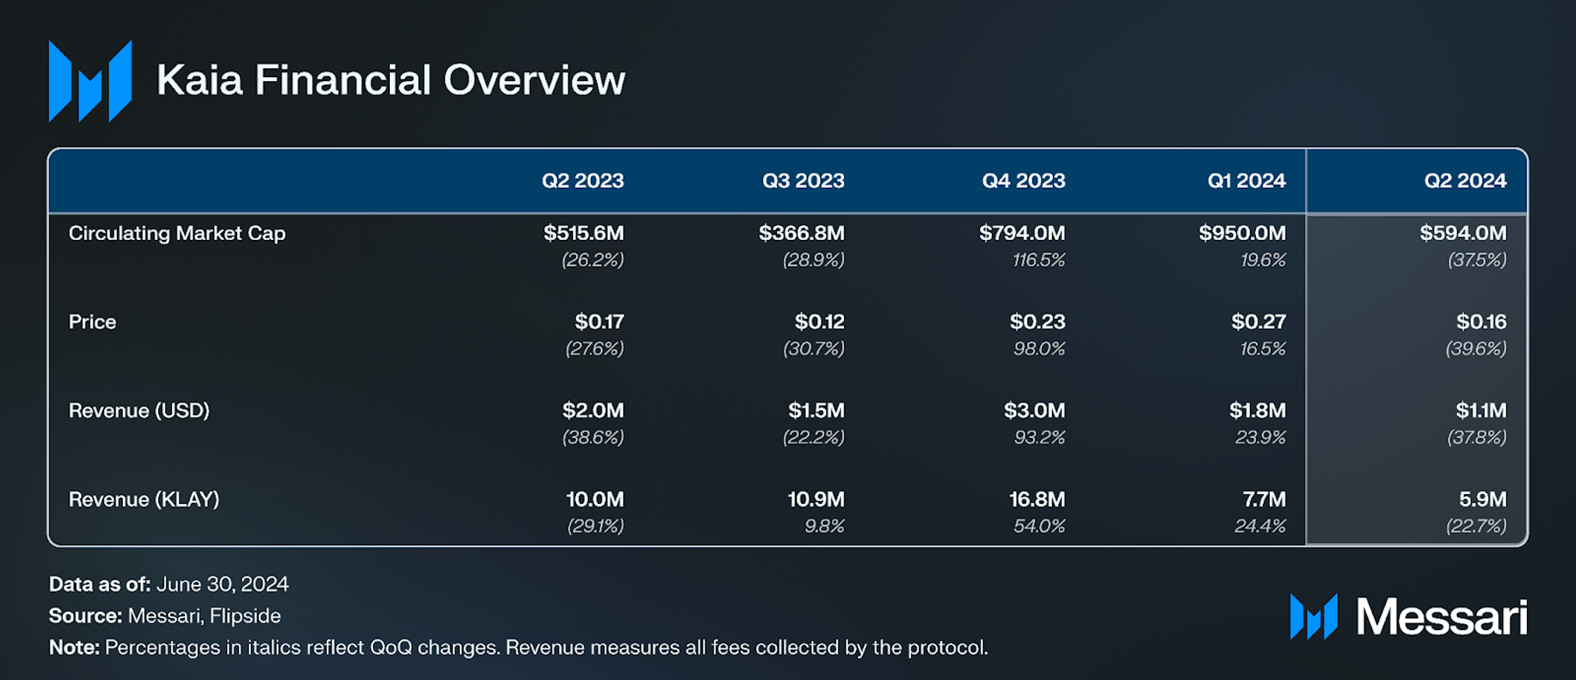Click the "$1.5M" USD revenue value
Viewport: 1576px width, 680px height.
[x=816, y=411]
